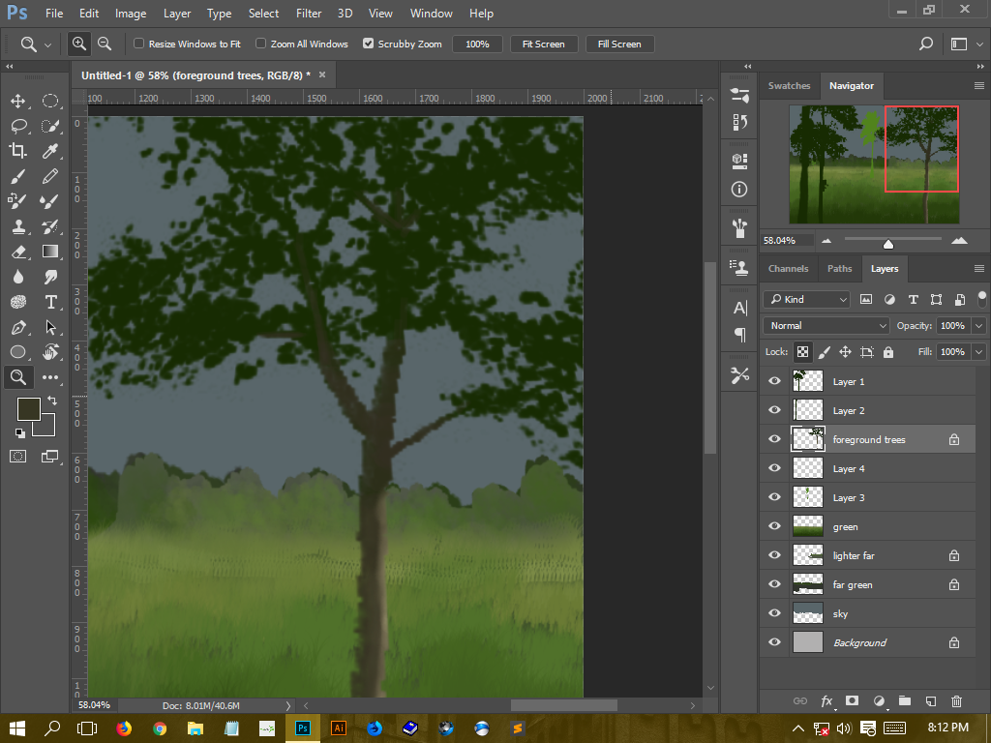
Task: Select the Zoom tool in toolbox
Action: (17, 377)
